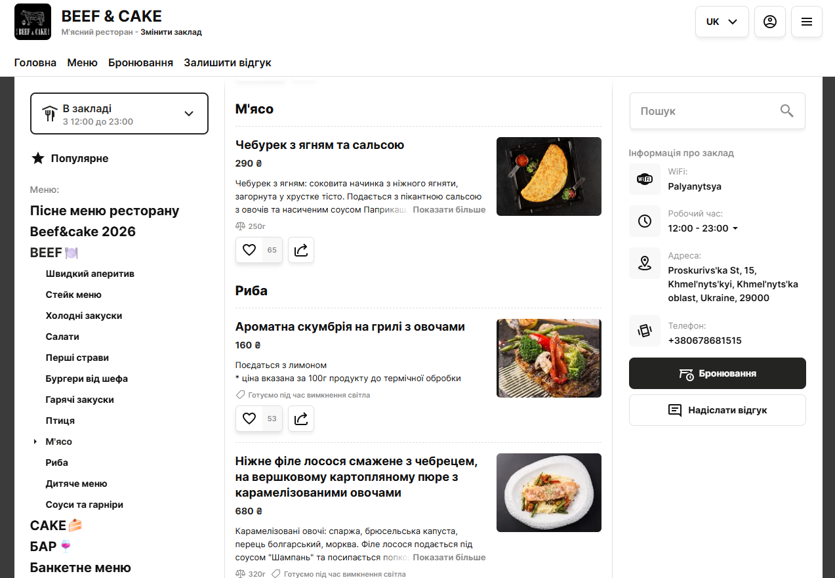Like the Чебурек з ягням та сальсою
The width and height of the screenshot is (835, 578).
tap(249, 250)
